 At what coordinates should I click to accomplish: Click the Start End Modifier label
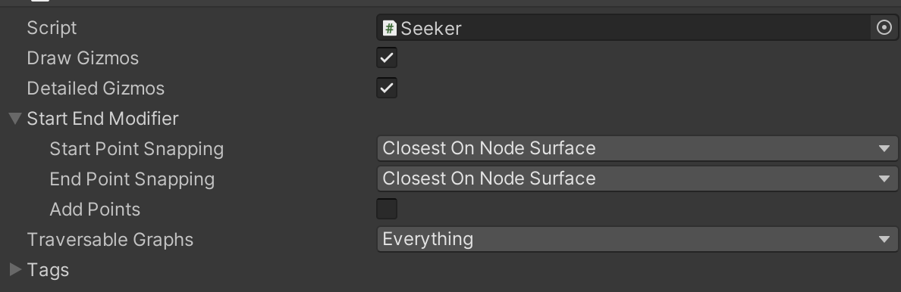coord(103,119)
